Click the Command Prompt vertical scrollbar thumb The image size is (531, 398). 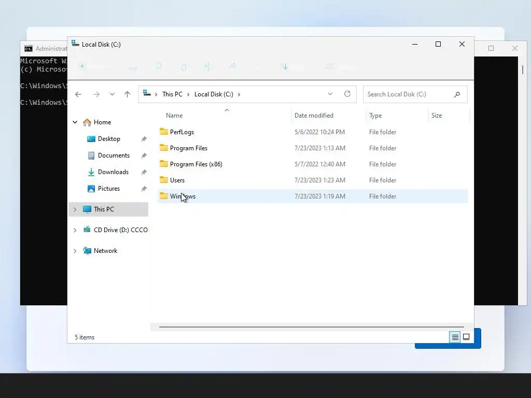coord(523,70)
